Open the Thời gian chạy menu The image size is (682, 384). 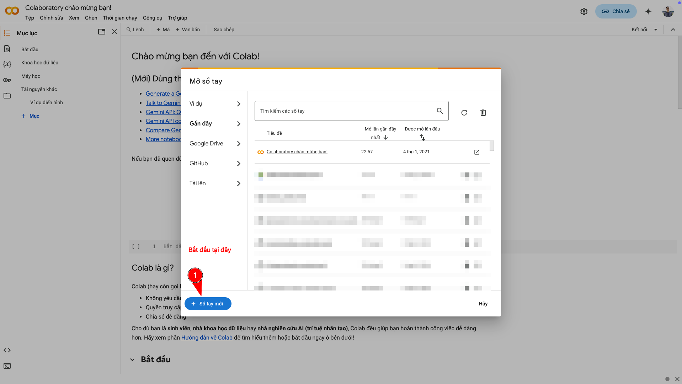click(119, 18)
